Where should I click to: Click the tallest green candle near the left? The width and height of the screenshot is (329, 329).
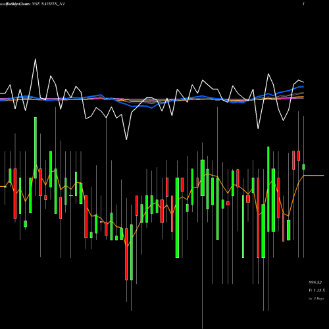coord(36,148)
